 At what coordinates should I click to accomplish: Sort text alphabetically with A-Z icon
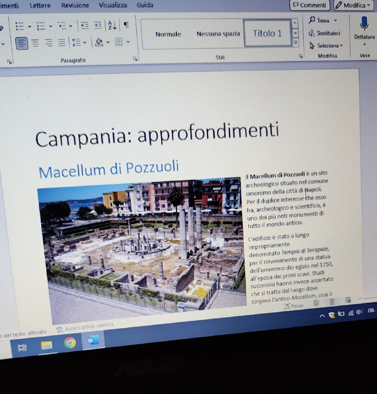[x=112, y=26]
